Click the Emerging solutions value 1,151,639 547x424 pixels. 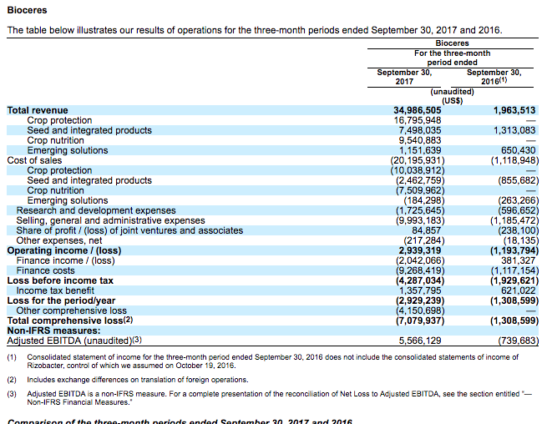(420, 150)
